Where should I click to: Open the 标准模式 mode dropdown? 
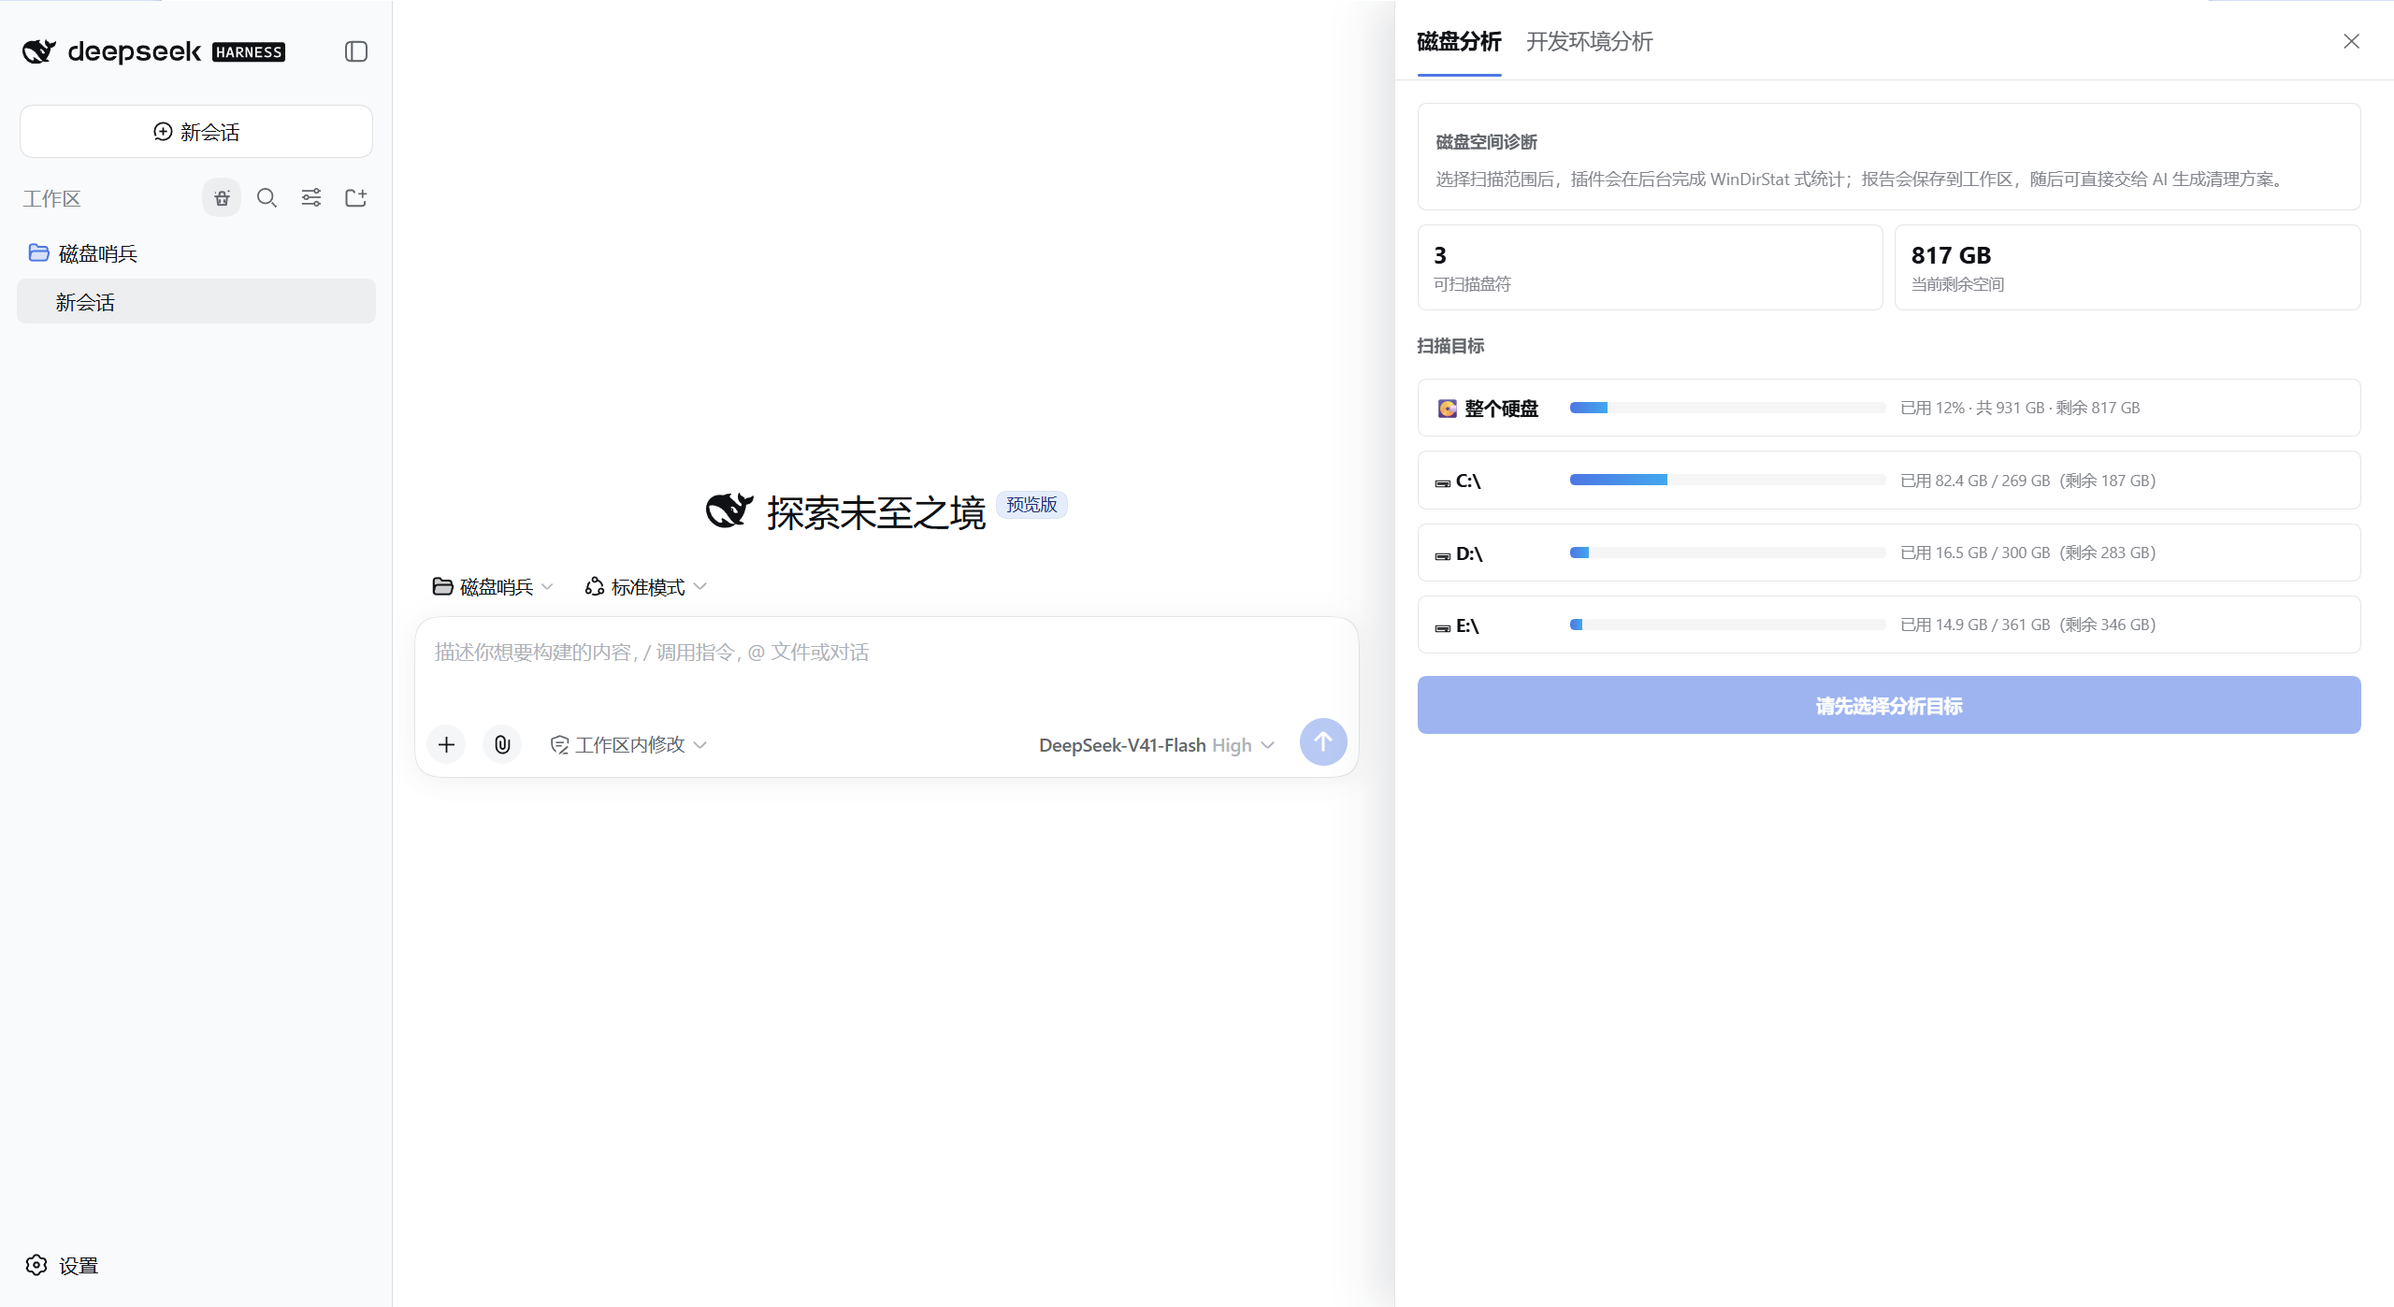(645, 586)
